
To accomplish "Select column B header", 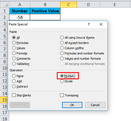I will tap(45, 5).
